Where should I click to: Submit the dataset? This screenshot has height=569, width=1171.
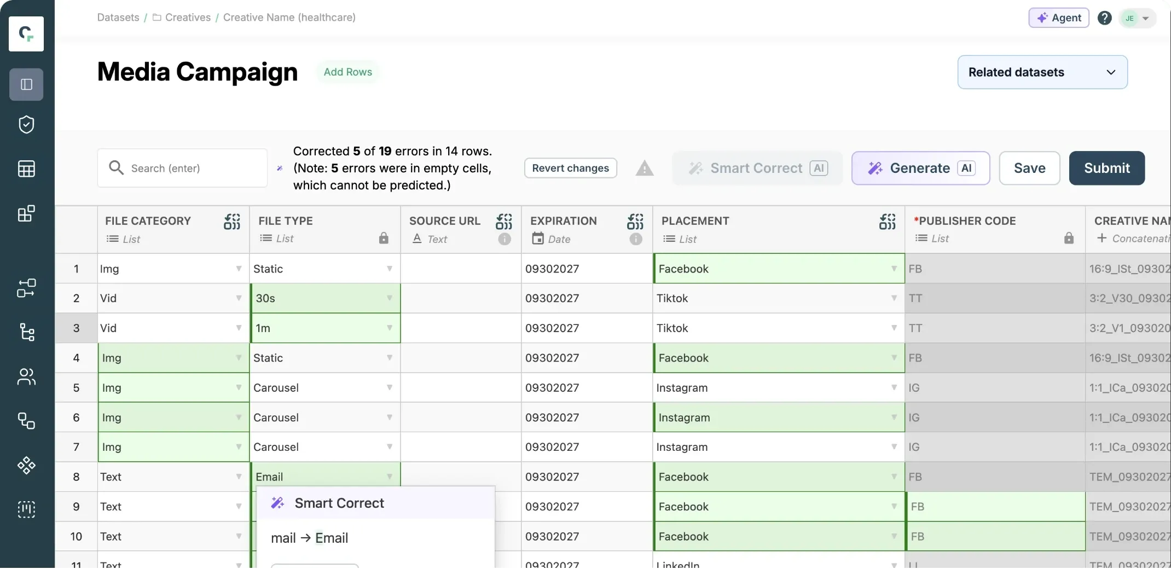pyautogui.click(x=1107, y=168)
